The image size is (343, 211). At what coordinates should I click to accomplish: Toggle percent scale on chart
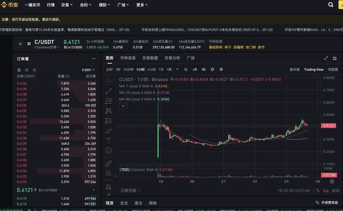(x=318, y=190)
